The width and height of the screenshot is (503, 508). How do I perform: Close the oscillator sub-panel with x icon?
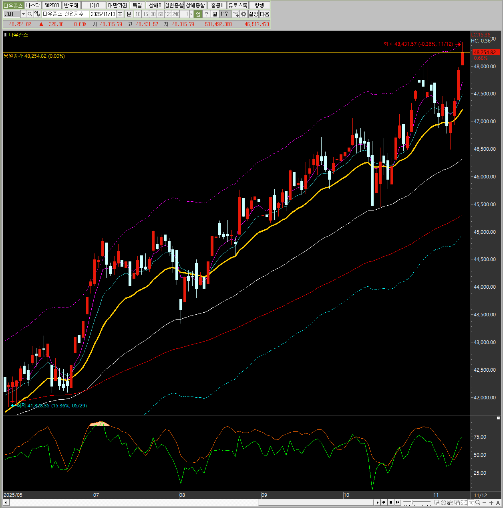coord(499,418)
